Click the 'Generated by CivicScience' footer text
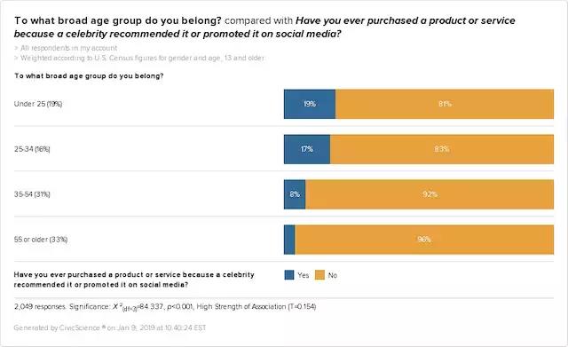This screenshot has width=568, height=347. tap(110, 327)
